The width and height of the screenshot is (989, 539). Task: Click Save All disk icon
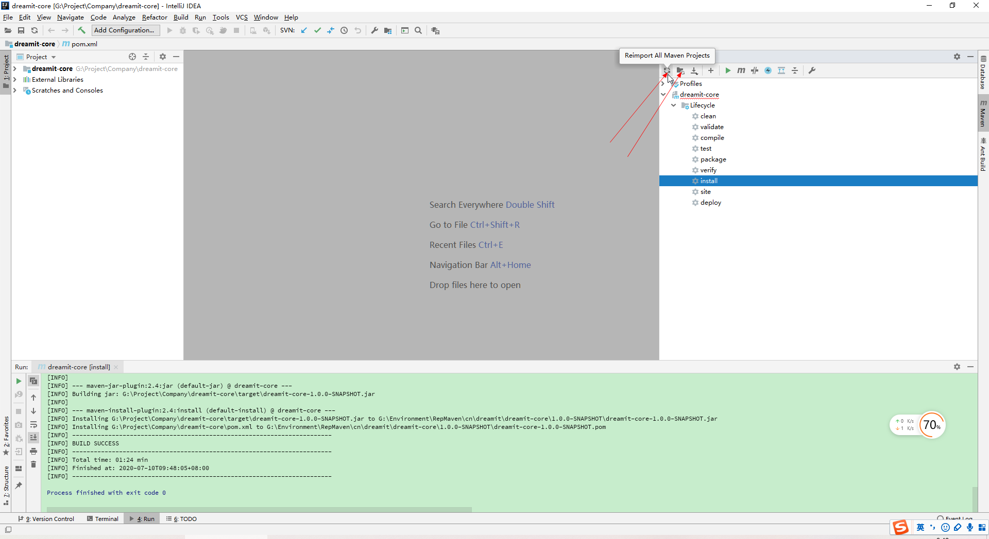[21, 30]
